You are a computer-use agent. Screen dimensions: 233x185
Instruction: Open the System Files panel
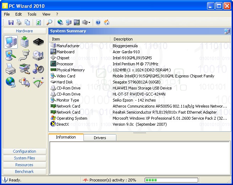25,158
